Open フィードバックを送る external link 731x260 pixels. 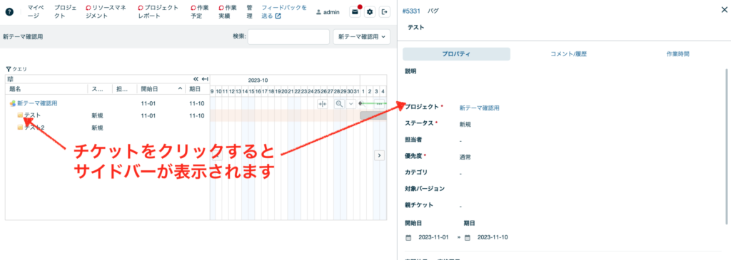284,11
